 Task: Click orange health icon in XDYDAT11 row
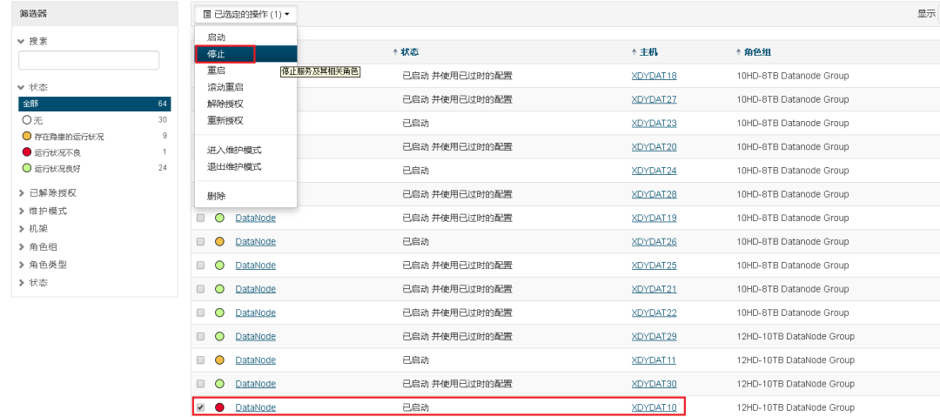(219, 360)
